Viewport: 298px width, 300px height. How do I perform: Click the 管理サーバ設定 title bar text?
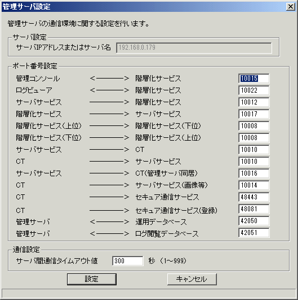click(26, 7)
